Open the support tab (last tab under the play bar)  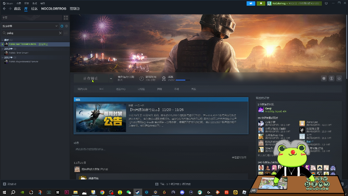tap(194, 89)
